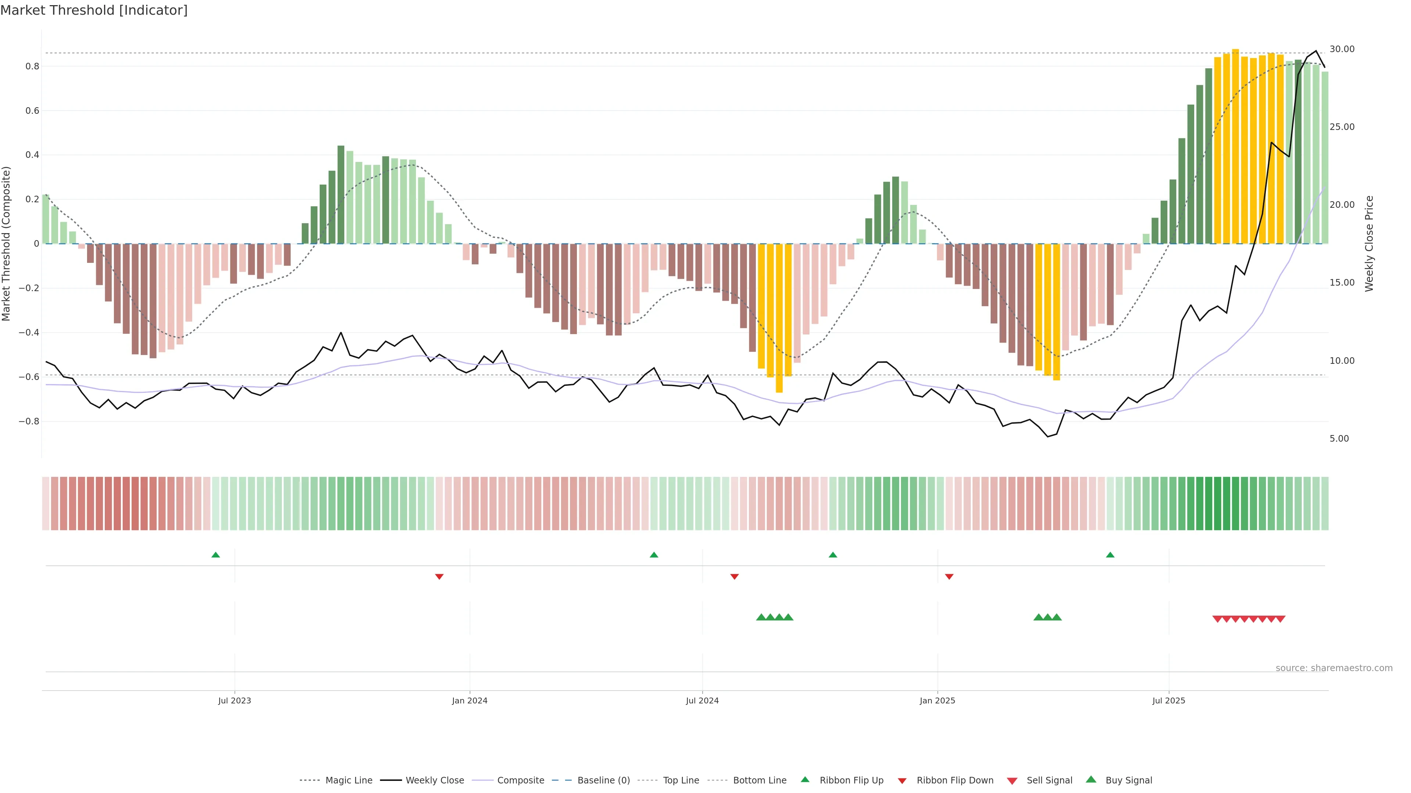Click the red flip down marker near Jan 2025
The height and width of the screenshot is (793, 1411).
point(949,576)
